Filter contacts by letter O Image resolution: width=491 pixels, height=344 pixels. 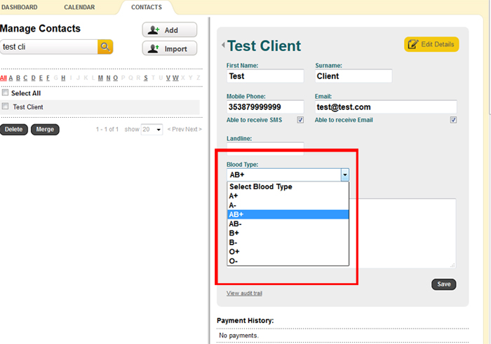click(116, 78)
